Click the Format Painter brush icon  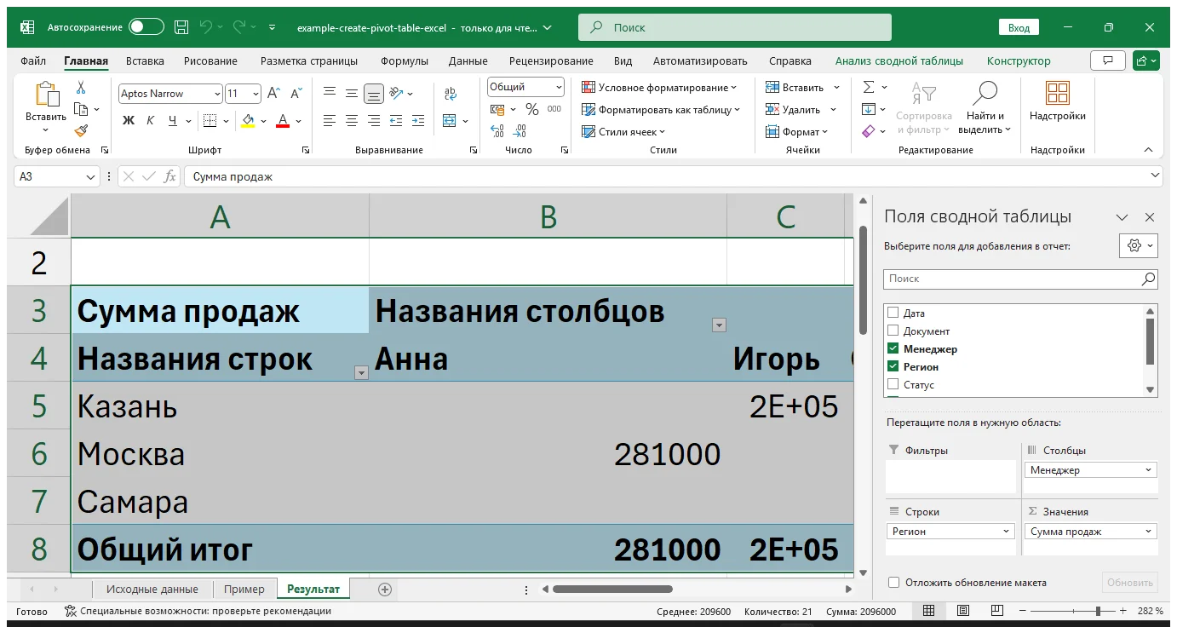[81, 131]
